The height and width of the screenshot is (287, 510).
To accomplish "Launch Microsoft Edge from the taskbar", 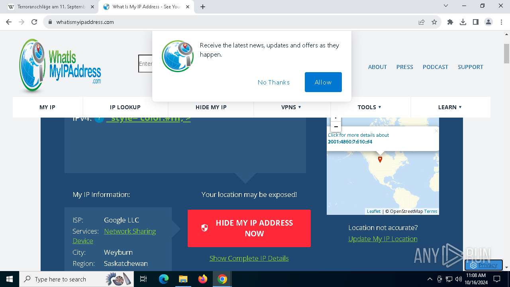I will click(x=164, y=279).
